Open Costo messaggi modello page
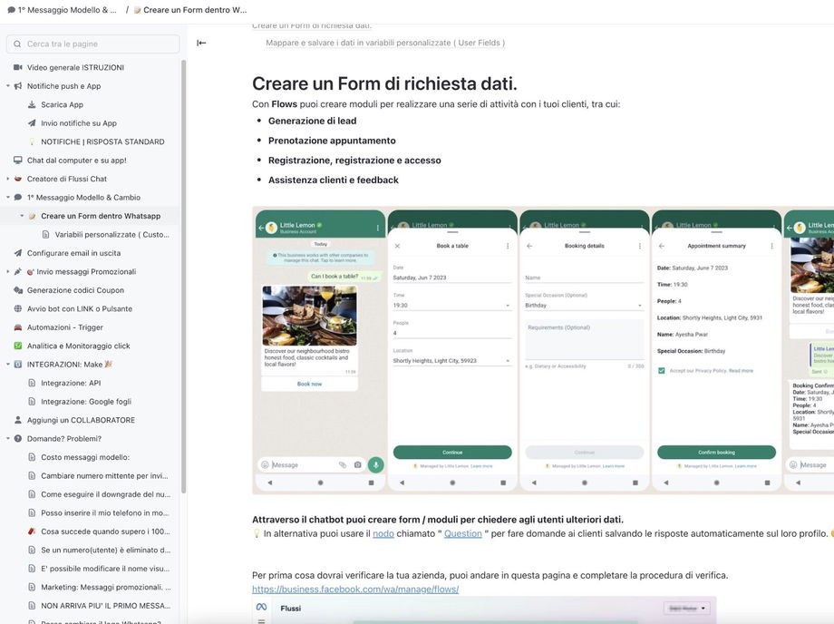834x624 pixels. point(85,457)
